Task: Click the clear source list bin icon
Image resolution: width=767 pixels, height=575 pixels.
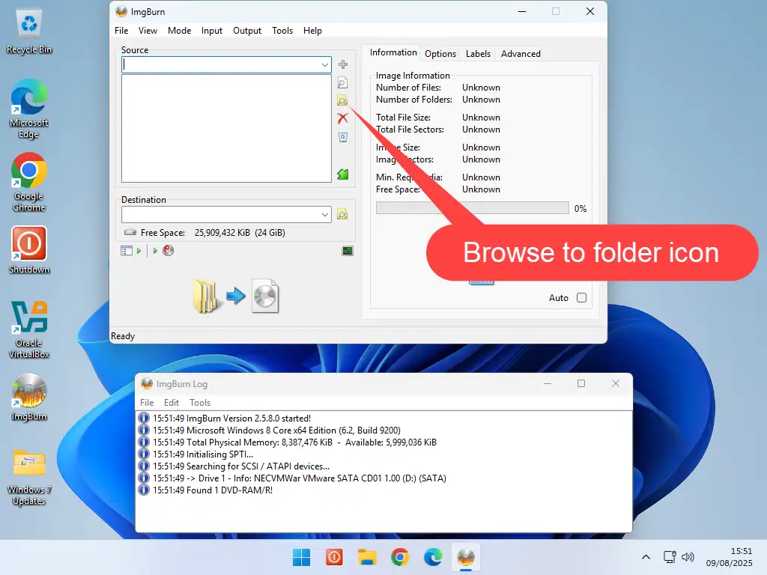Action: (342, 137)
